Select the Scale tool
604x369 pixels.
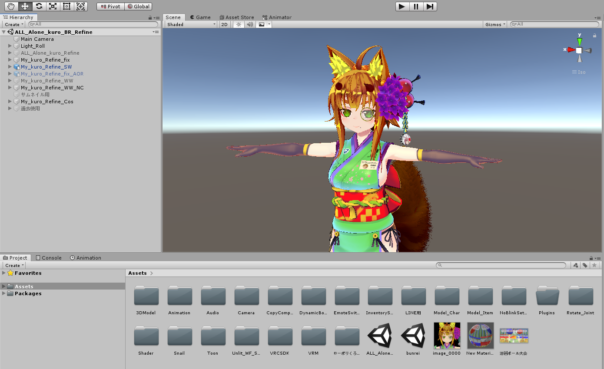(x=53, y=7)
